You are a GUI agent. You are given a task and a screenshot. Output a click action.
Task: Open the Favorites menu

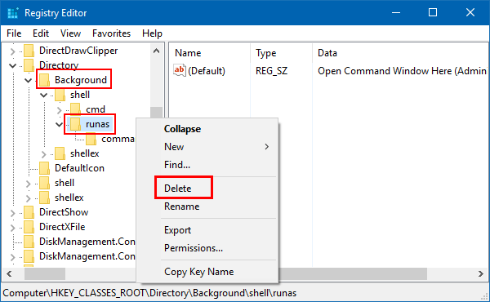coord(112,33)
